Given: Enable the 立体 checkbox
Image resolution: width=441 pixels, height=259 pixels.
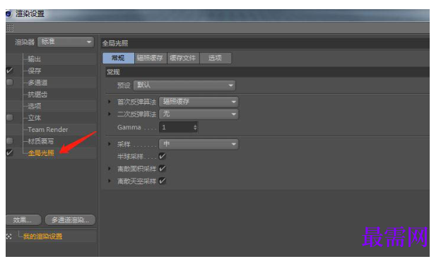Looking at the screenshot, I should pyautogui.click(x=9, y=117).
